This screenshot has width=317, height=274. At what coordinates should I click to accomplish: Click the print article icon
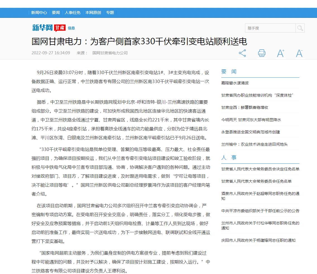tap(261, 53)
